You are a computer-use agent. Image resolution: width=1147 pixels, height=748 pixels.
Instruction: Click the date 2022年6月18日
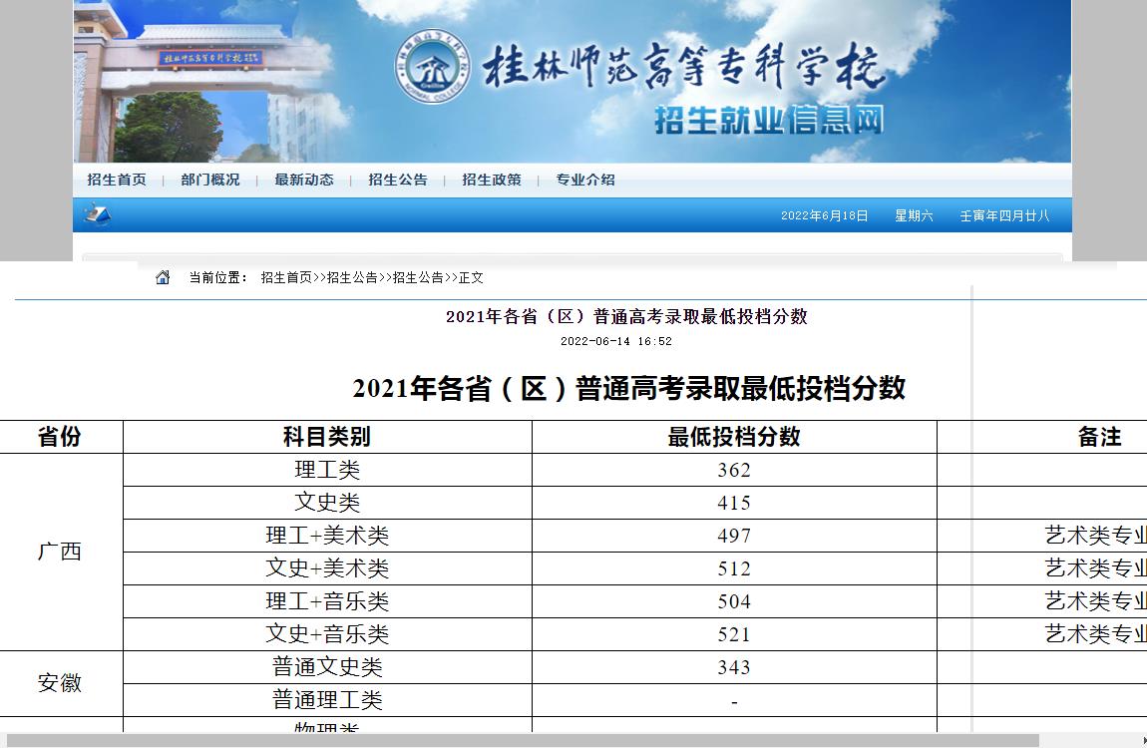[825, 215]
